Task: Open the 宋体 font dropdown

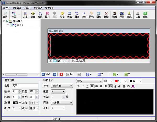Action: coord(89,81)
